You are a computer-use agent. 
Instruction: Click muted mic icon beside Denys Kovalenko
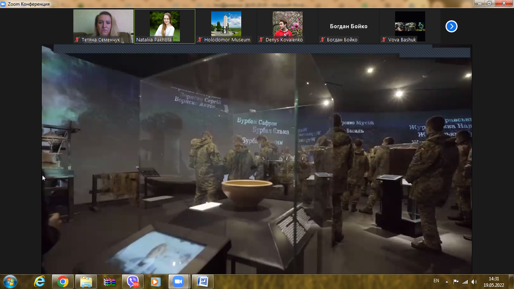(x=262, y=40)
